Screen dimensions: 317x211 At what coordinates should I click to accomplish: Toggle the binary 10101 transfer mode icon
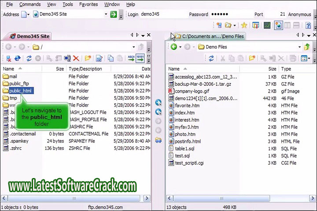point(140,58)
